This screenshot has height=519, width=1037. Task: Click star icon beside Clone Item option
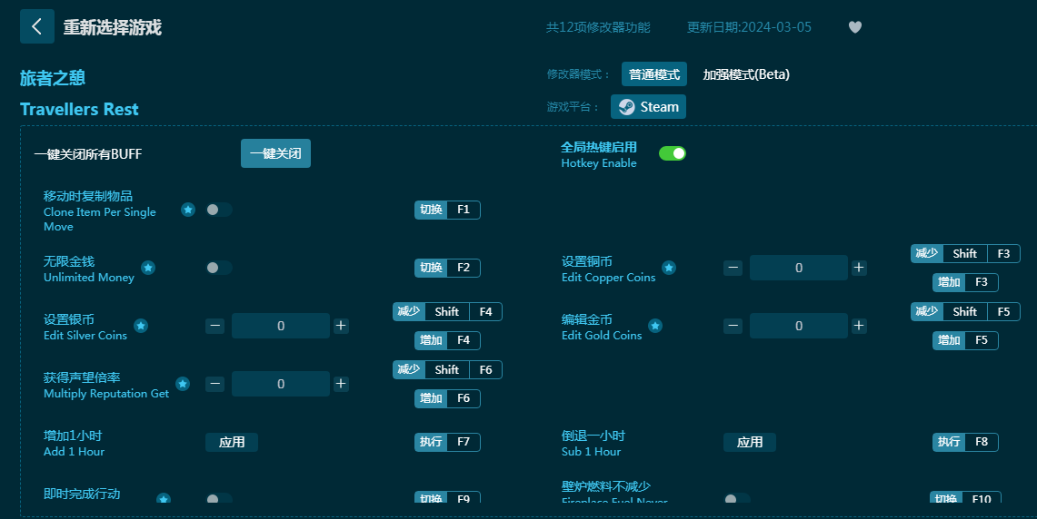pyautogui.click(x=188, y=210)
